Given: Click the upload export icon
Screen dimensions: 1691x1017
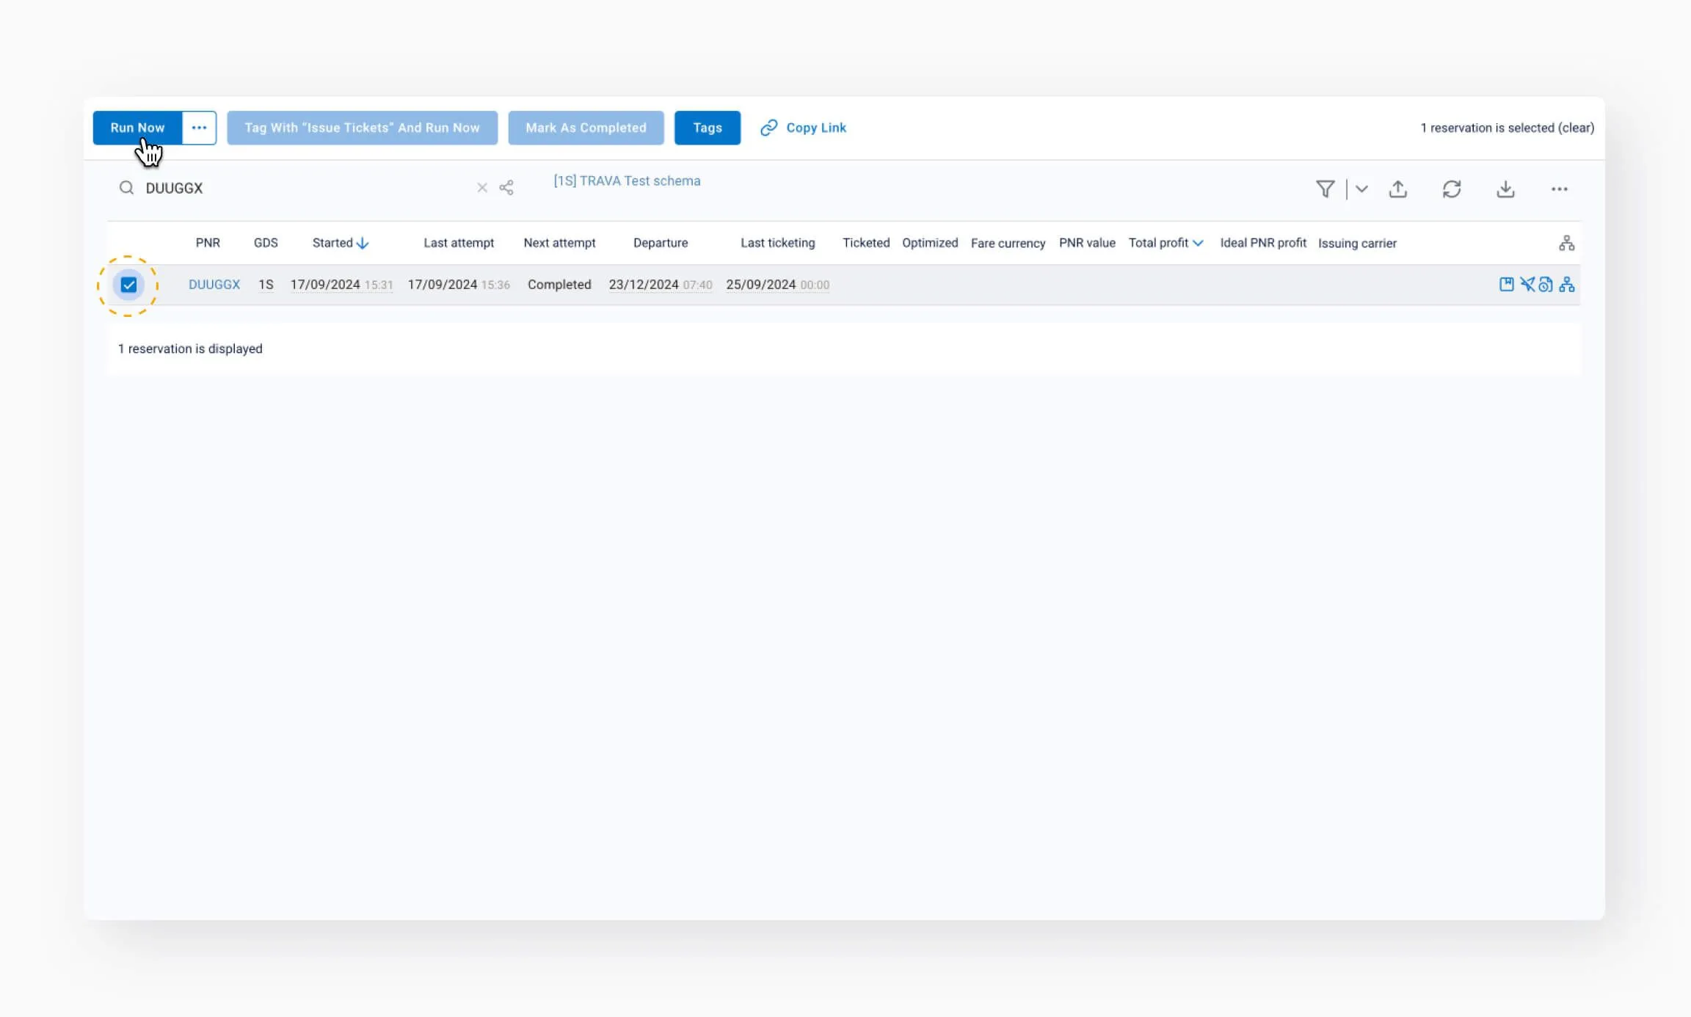Looking at the screenshot, I should click(1398, 189).
